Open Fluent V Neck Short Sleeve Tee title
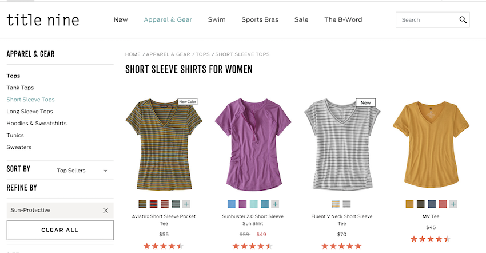The width and height of the screenshot is (486, 253). [342, 220]
